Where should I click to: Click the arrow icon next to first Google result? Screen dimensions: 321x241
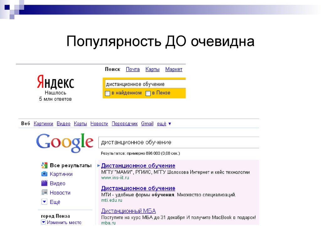pyautogui.click(x=98, y=165)
